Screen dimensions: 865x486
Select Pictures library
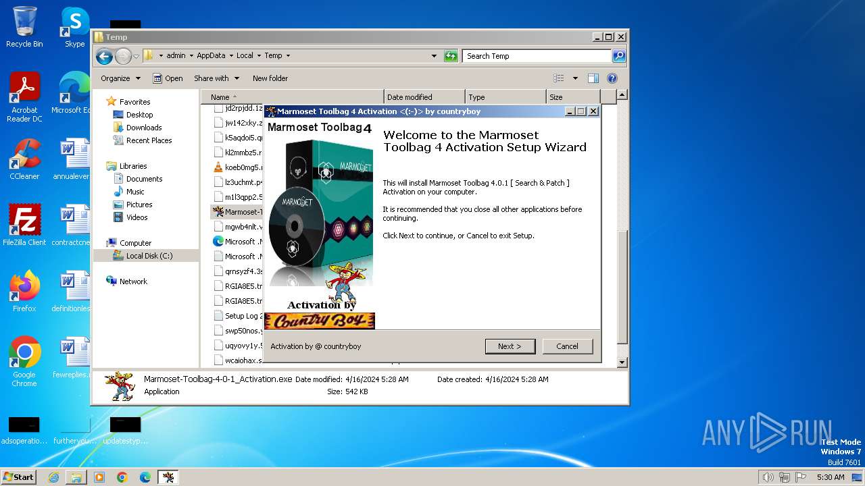click(139, 205)
